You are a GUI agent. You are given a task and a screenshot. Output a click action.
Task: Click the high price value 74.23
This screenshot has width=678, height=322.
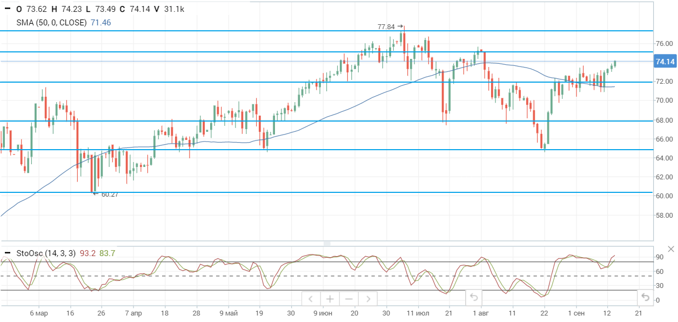coord(71,9)
